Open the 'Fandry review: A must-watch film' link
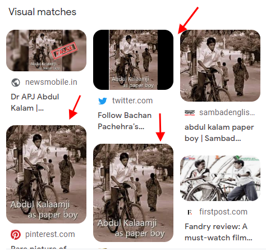This screenshot has width=266, height=251. (218, 232)
